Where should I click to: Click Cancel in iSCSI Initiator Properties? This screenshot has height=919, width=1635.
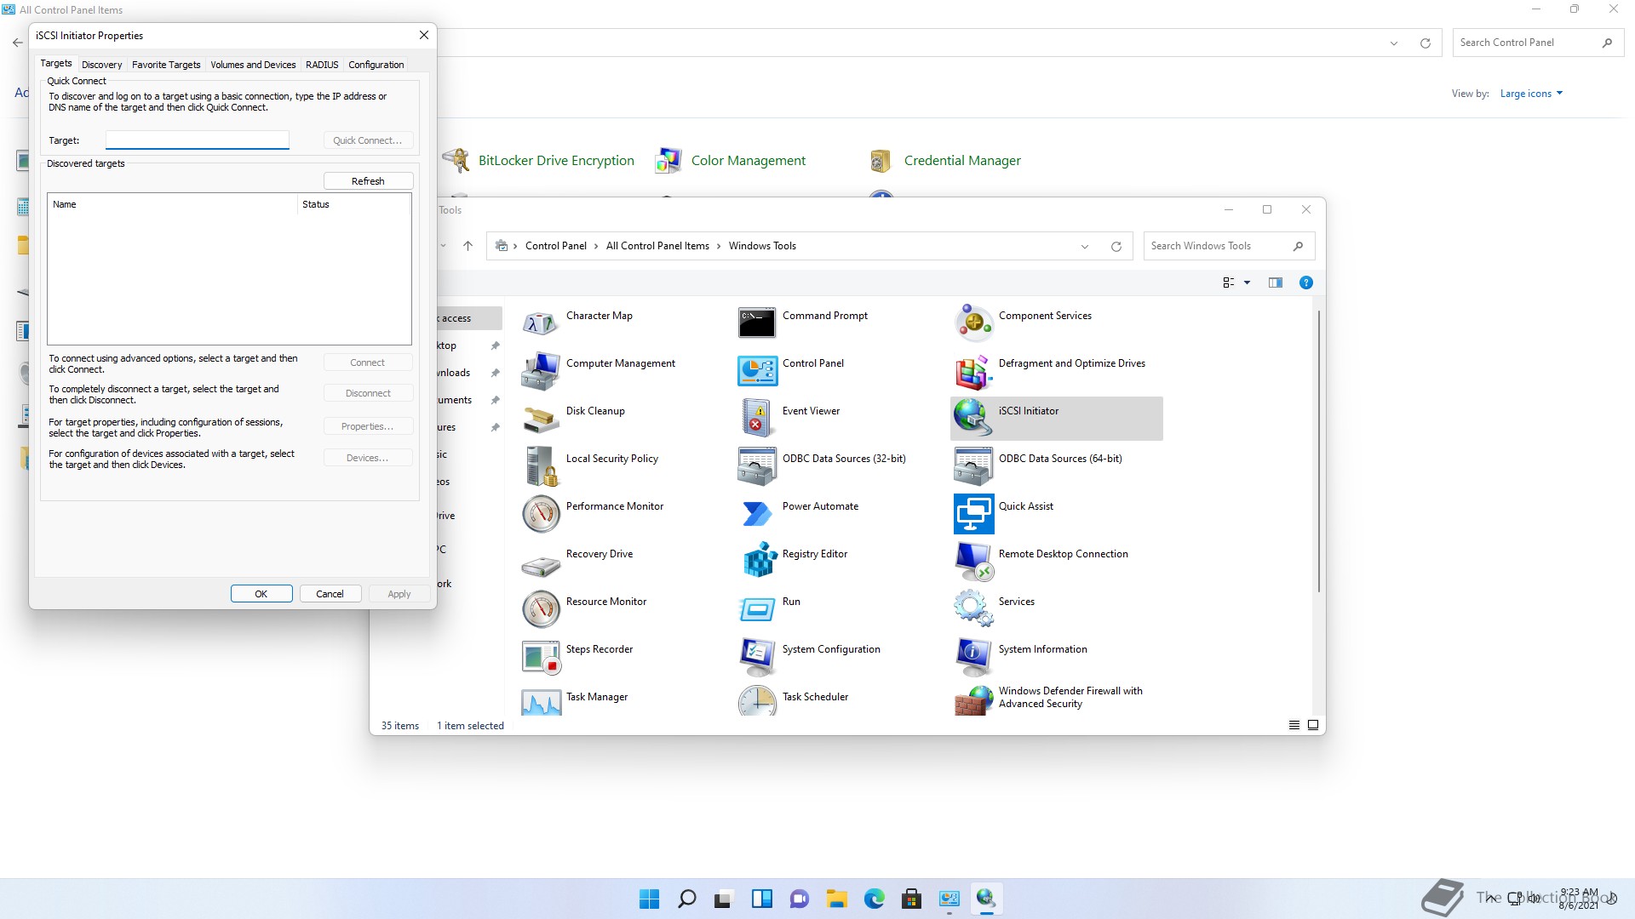[x=330, y=594]
